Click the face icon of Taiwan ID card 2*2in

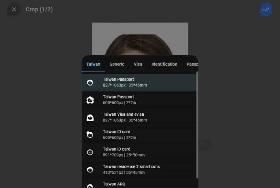point(90,135)
